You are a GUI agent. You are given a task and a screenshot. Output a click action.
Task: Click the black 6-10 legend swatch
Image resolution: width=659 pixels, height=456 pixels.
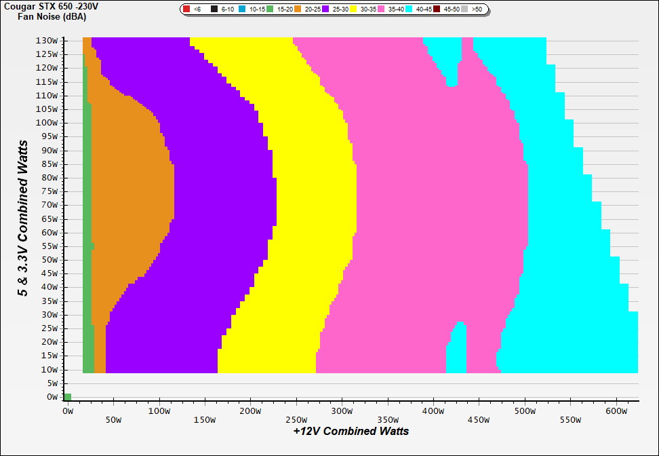tap(214, 9)
